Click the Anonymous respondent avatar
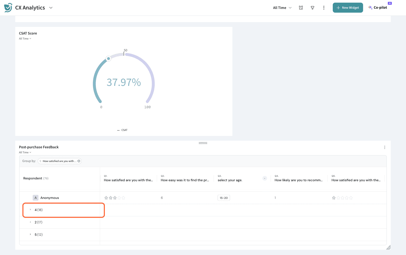Viewport: 406px width, 255px height. [36, 198]
